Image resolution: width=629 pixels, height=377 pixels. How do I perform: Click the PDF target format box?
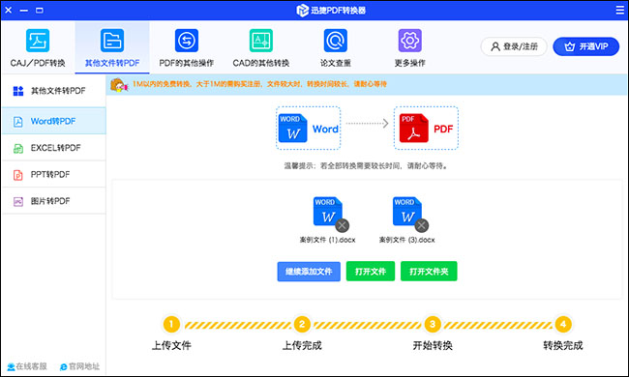426,129
